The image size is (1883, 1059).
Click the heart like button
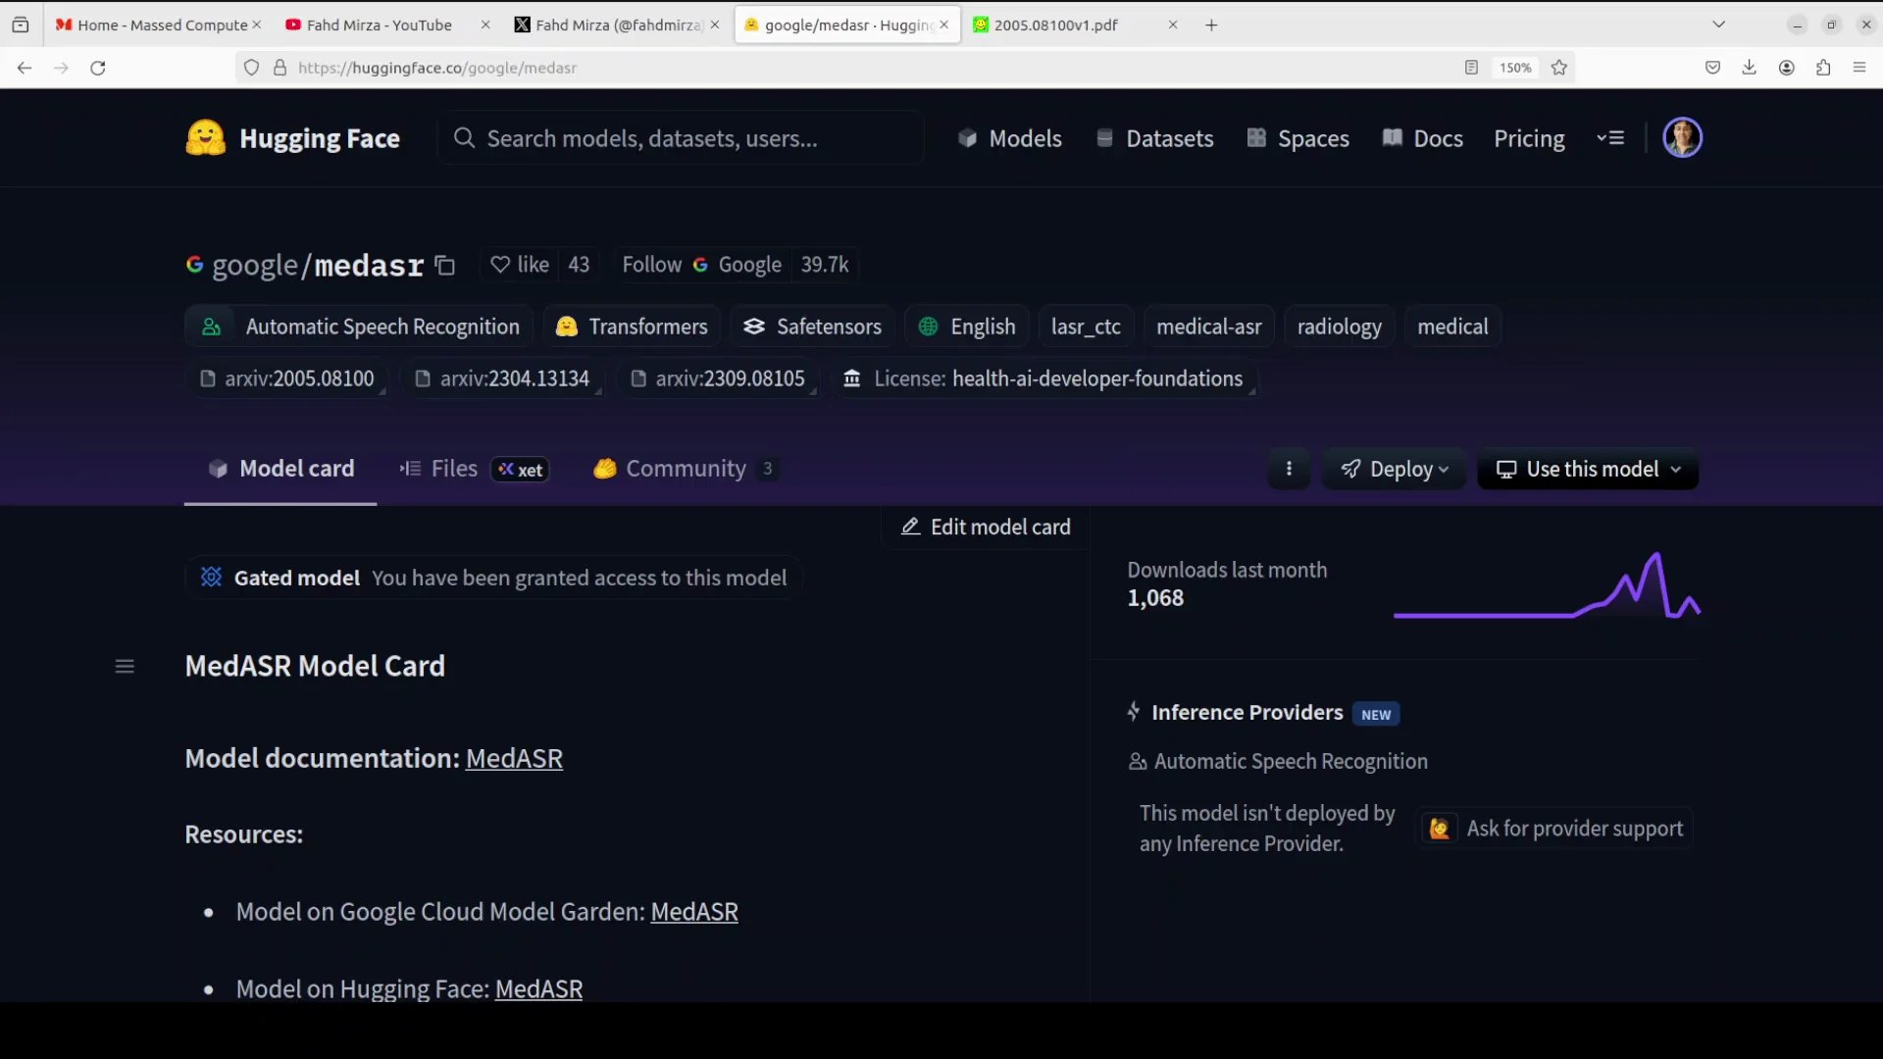520,265
